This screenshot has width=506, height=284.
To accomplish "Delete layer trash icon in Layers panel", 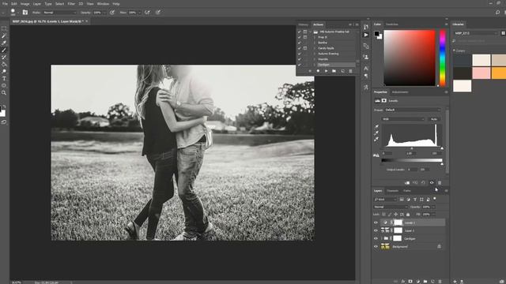I will 440,282.
